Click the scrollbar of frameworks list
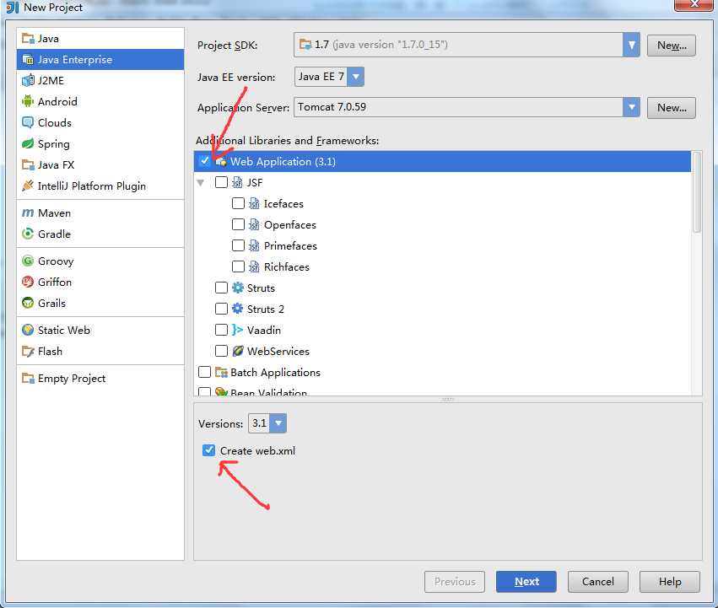The width and height of the screenshot is (718, 608). pos(696,192)
